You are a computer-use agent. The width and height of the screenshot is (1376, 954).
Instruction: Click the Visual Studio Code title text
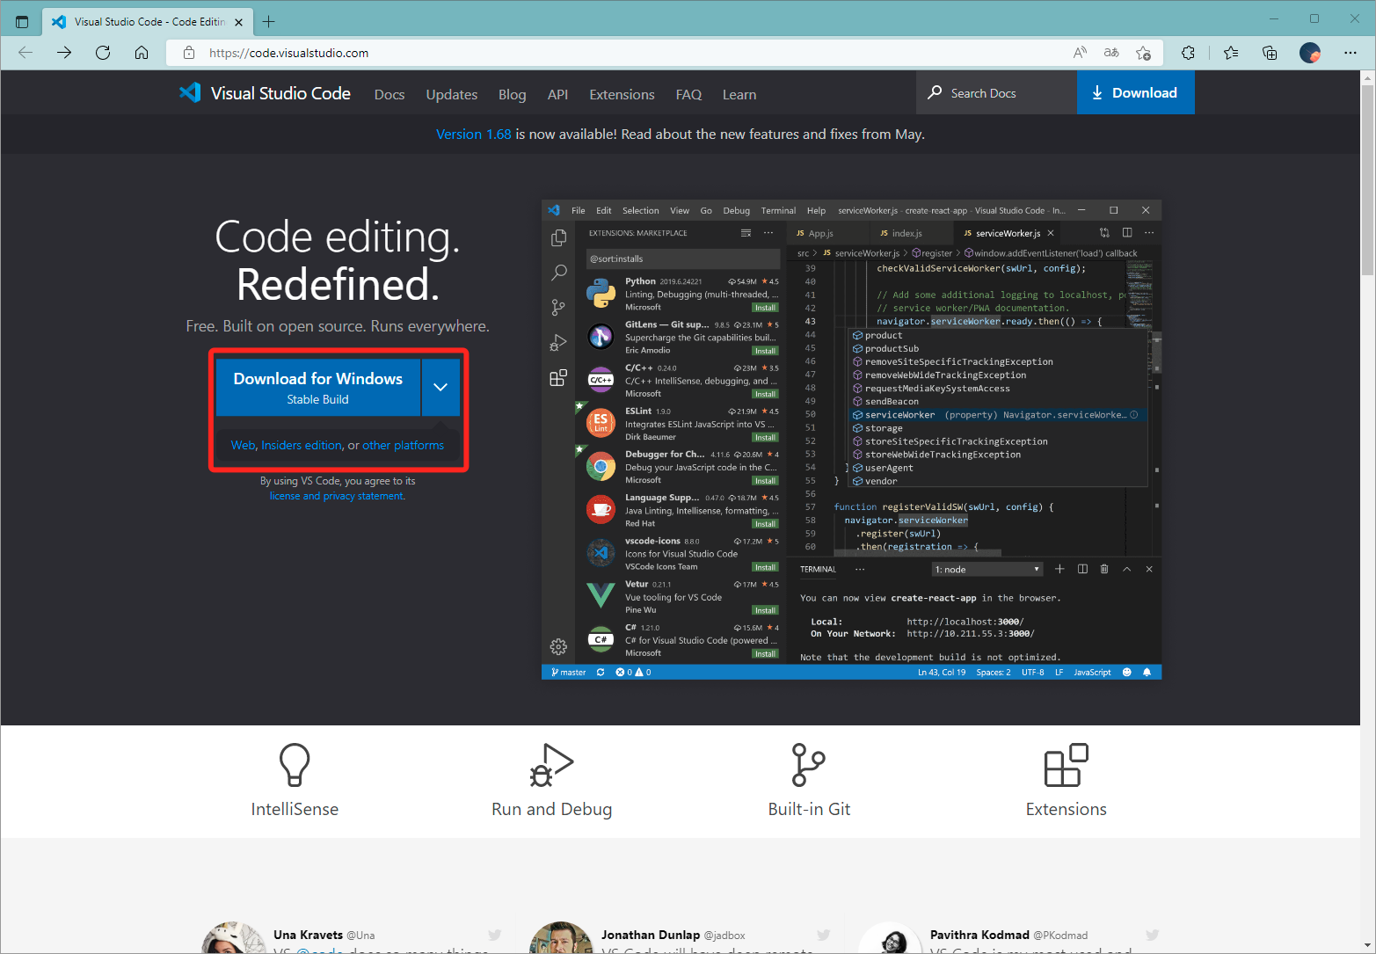[x=280, y=93]
